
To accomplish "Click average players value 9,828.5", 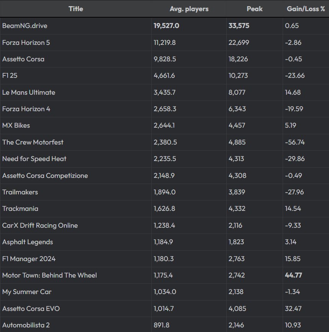I will click(x=165, y=59).
